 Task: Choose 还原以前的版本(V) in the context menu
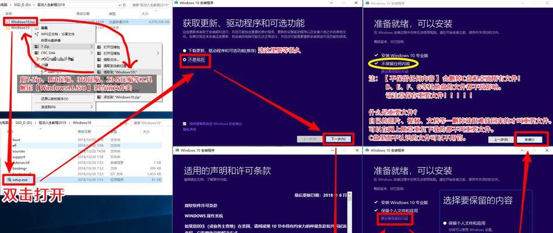(54, 98)
